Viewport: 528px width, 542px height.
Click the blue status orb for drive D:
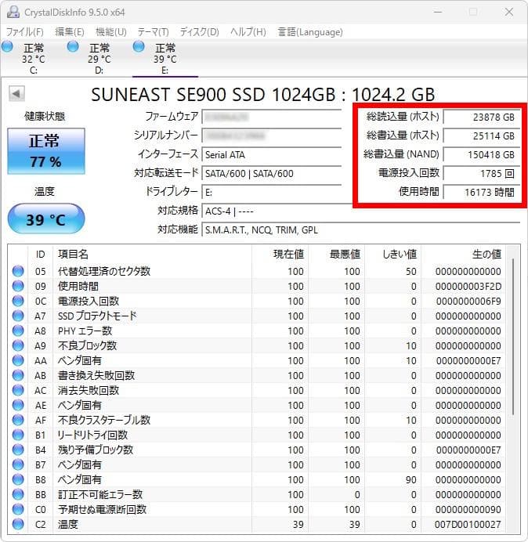pos(73,46)
